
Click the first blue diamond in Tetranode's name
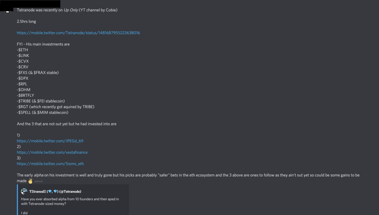click(x=50, y=191)
